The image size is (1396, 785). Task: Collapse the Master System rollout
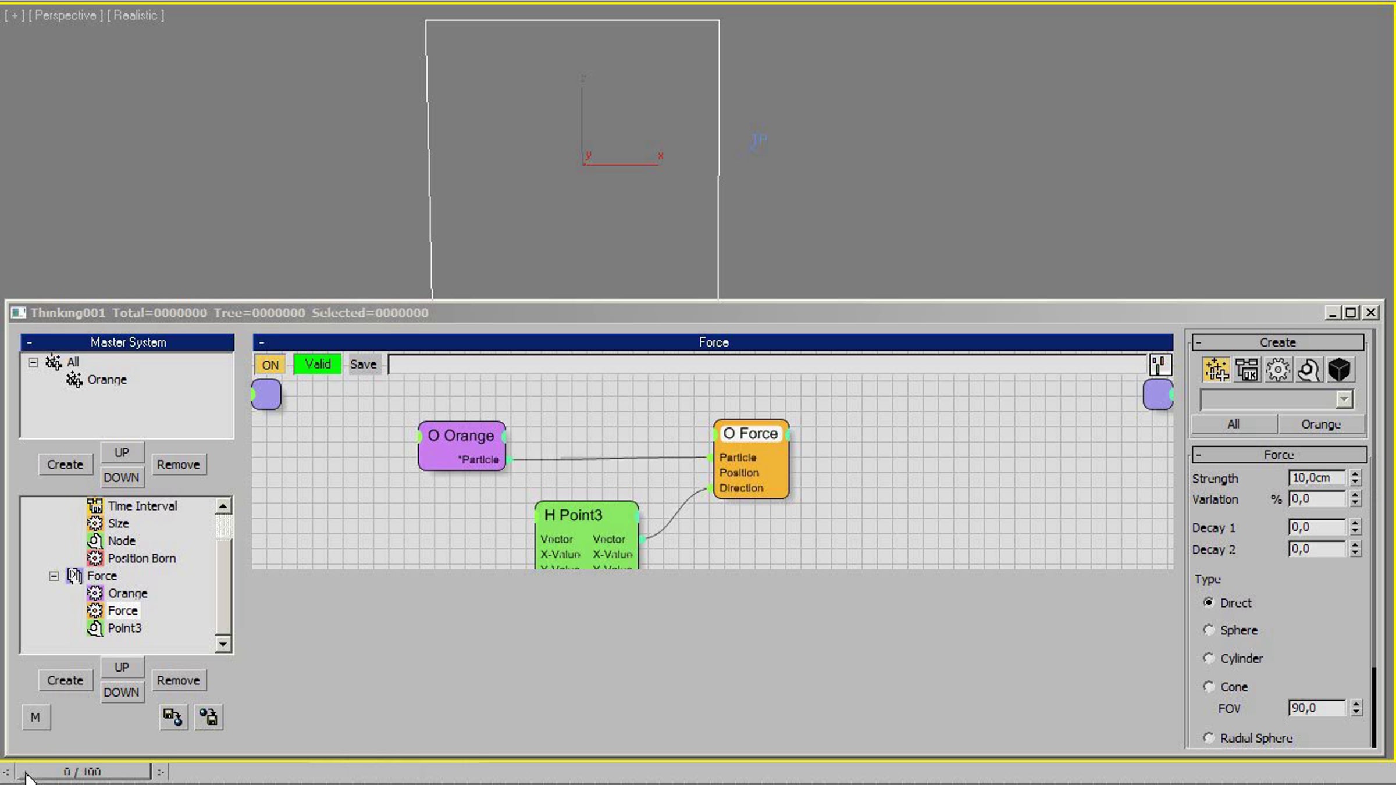click(127, 342)
